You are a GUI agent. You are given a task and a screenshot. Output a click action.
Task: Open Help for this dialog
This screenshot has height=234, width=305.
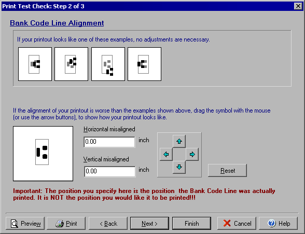[x=279, y=224]
